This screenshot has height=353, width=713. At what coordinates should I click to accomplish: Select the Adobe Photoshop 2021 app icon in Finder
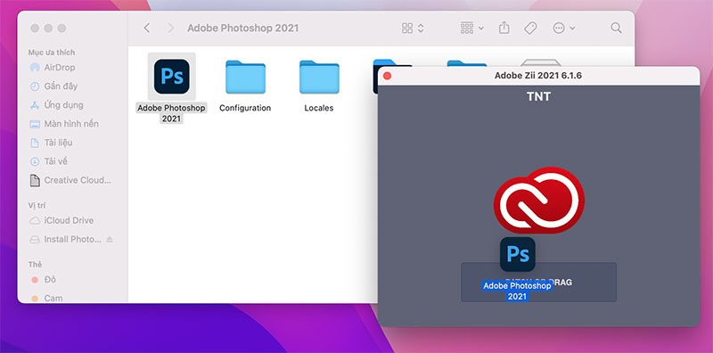point(171,77)
